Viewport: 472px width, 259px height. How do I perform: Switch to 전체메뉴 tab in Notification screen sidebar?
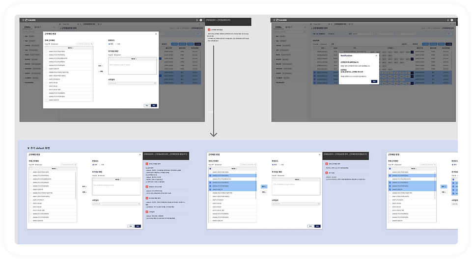coord(279,27)
